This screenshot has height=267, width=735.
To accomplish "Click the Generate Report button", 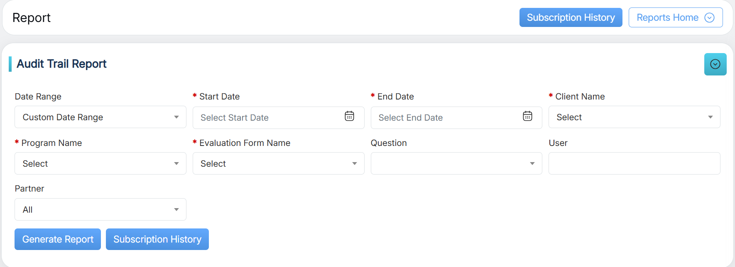I will pyautogui.click(x=58, y=239).
